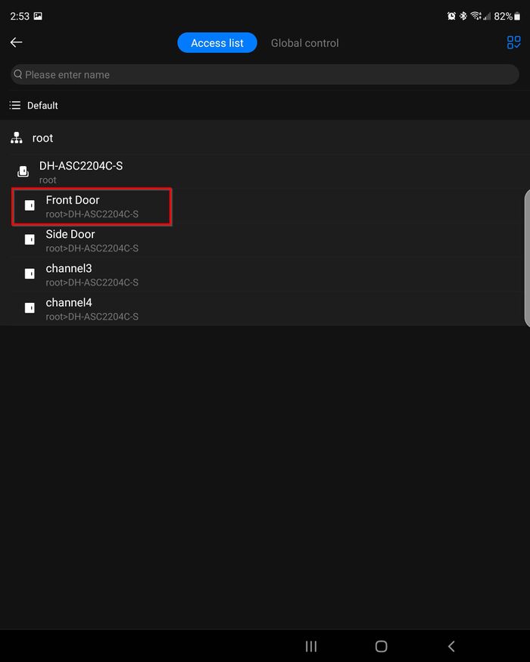Collapse the root node
Screen dimensions: 530x662
[43, 138]
